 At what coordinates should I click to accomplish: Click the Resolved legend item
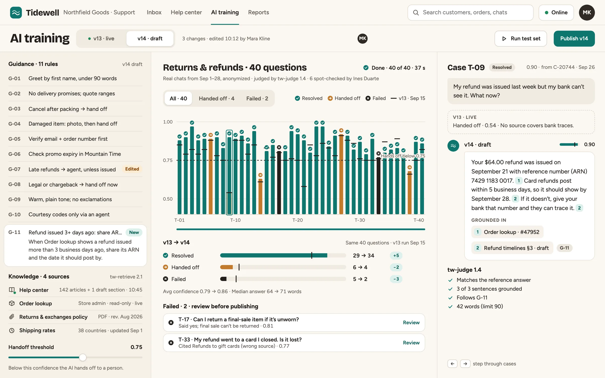pyautogui.click(x=309, y=98)
